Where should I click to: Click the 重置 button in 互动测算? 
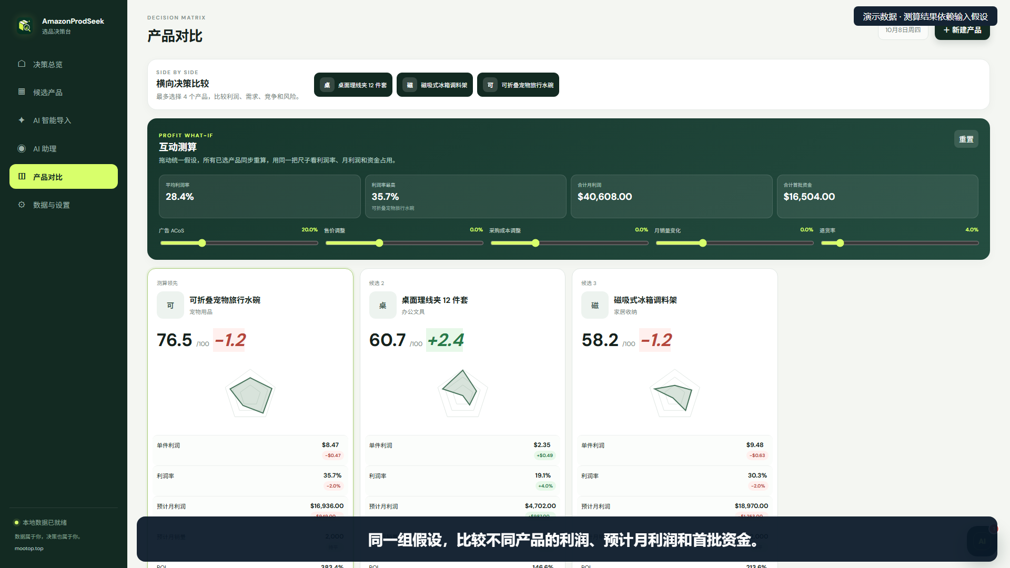tap(966, 139)
